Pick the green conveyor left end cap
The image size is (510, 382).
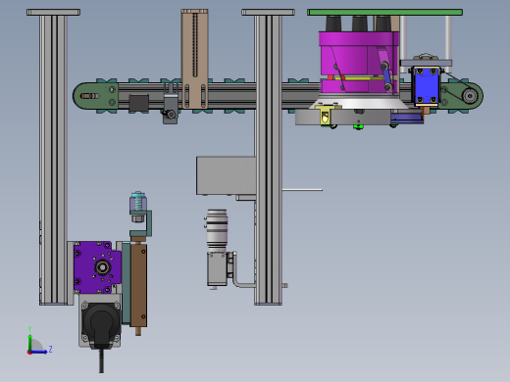pyautogui.click(x=95, y=96)
